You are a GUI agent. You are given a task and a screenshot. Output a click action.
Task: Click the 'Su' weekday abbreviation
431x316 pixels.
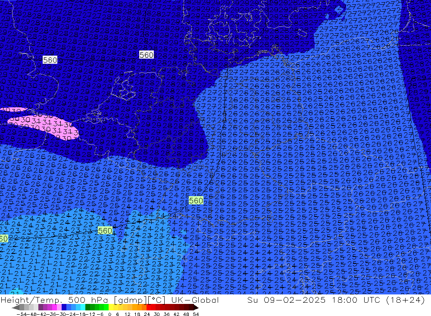click(252, 300)
